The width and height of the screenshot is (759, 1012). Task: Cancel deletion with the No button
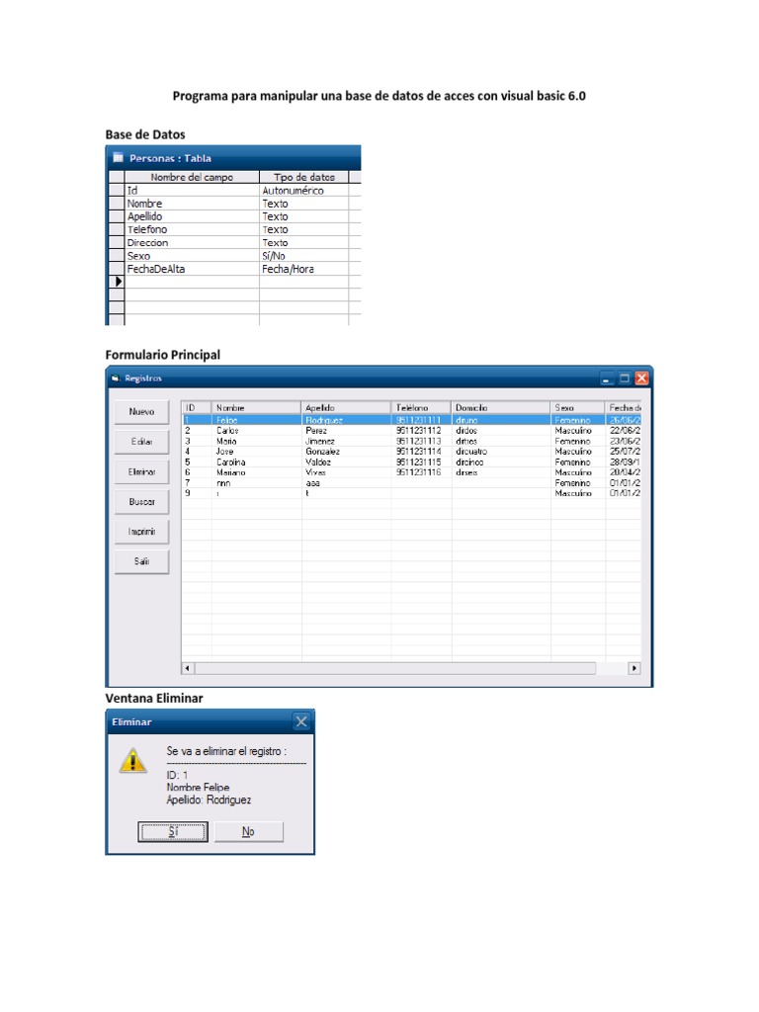coord(248,831)
